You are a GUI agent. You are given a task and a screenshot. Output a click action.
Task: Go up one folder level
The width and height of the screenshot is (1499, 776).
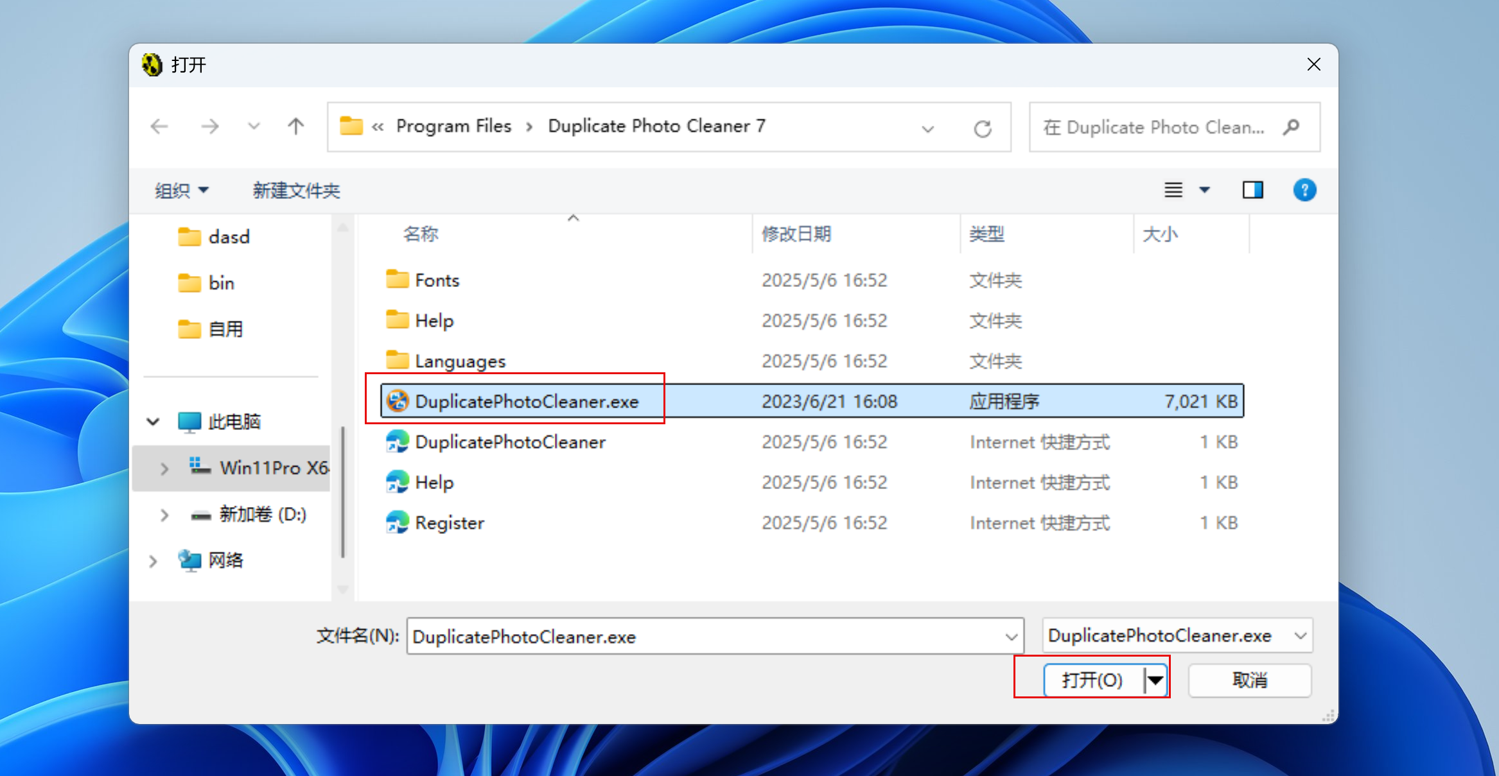[295, 126]
